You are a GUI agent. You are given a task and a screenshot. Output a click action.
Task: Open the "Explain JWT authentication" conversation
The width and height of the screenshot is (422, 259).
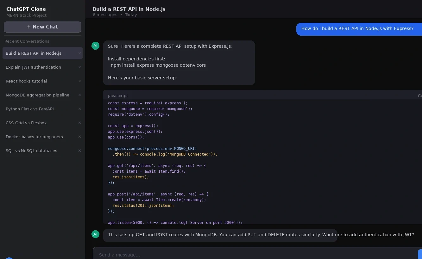(x=33, y=67)
